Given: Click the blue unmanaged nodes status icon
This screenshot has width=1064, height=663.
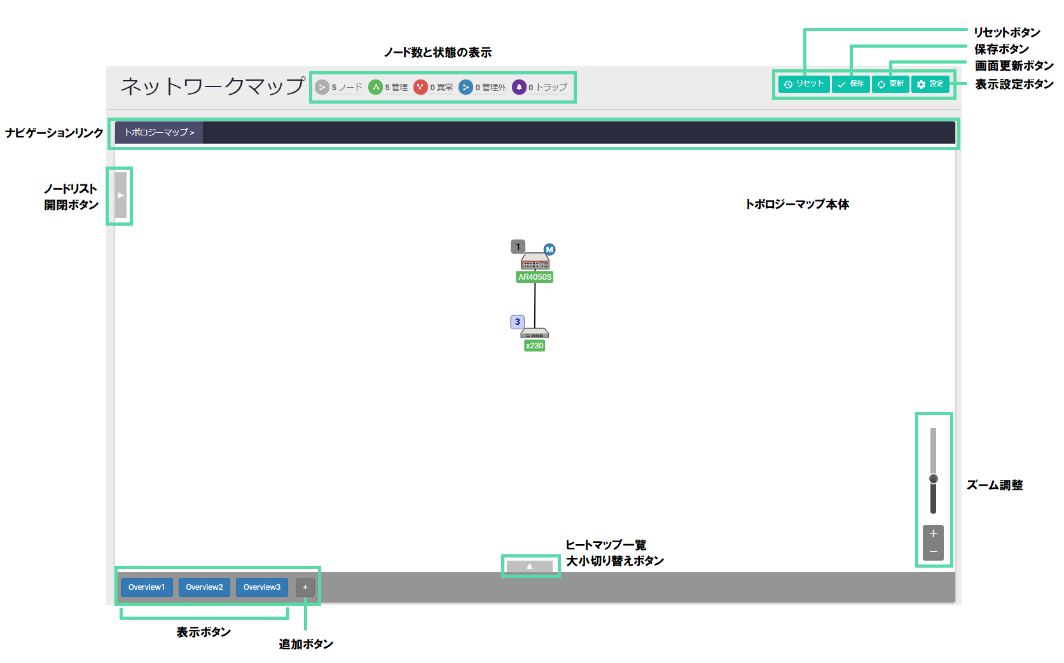Looking at the screenshot, I should (x=466, y=87).
